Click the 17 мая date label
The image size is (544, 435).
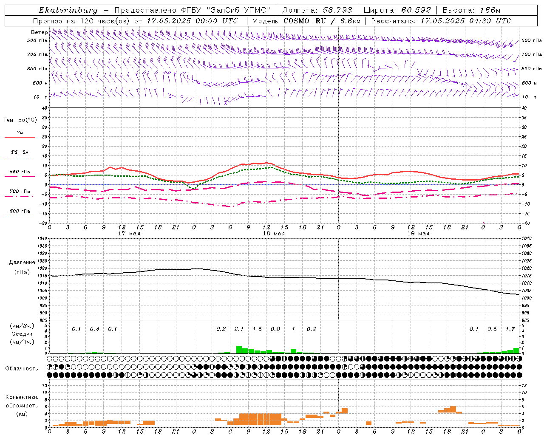pyautogui.click(x=129, y=234)
